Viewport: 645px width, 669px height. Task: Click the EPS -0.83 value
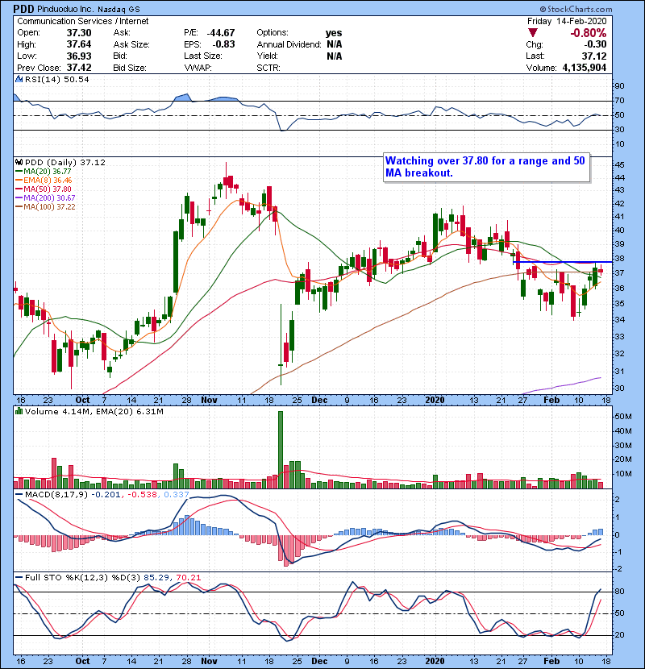tap(223, 44)
